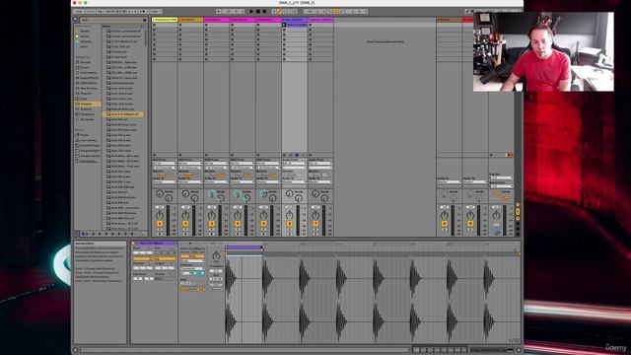Click the pan knob of track four
631x355 pixels.
click(x=238, y=215)
